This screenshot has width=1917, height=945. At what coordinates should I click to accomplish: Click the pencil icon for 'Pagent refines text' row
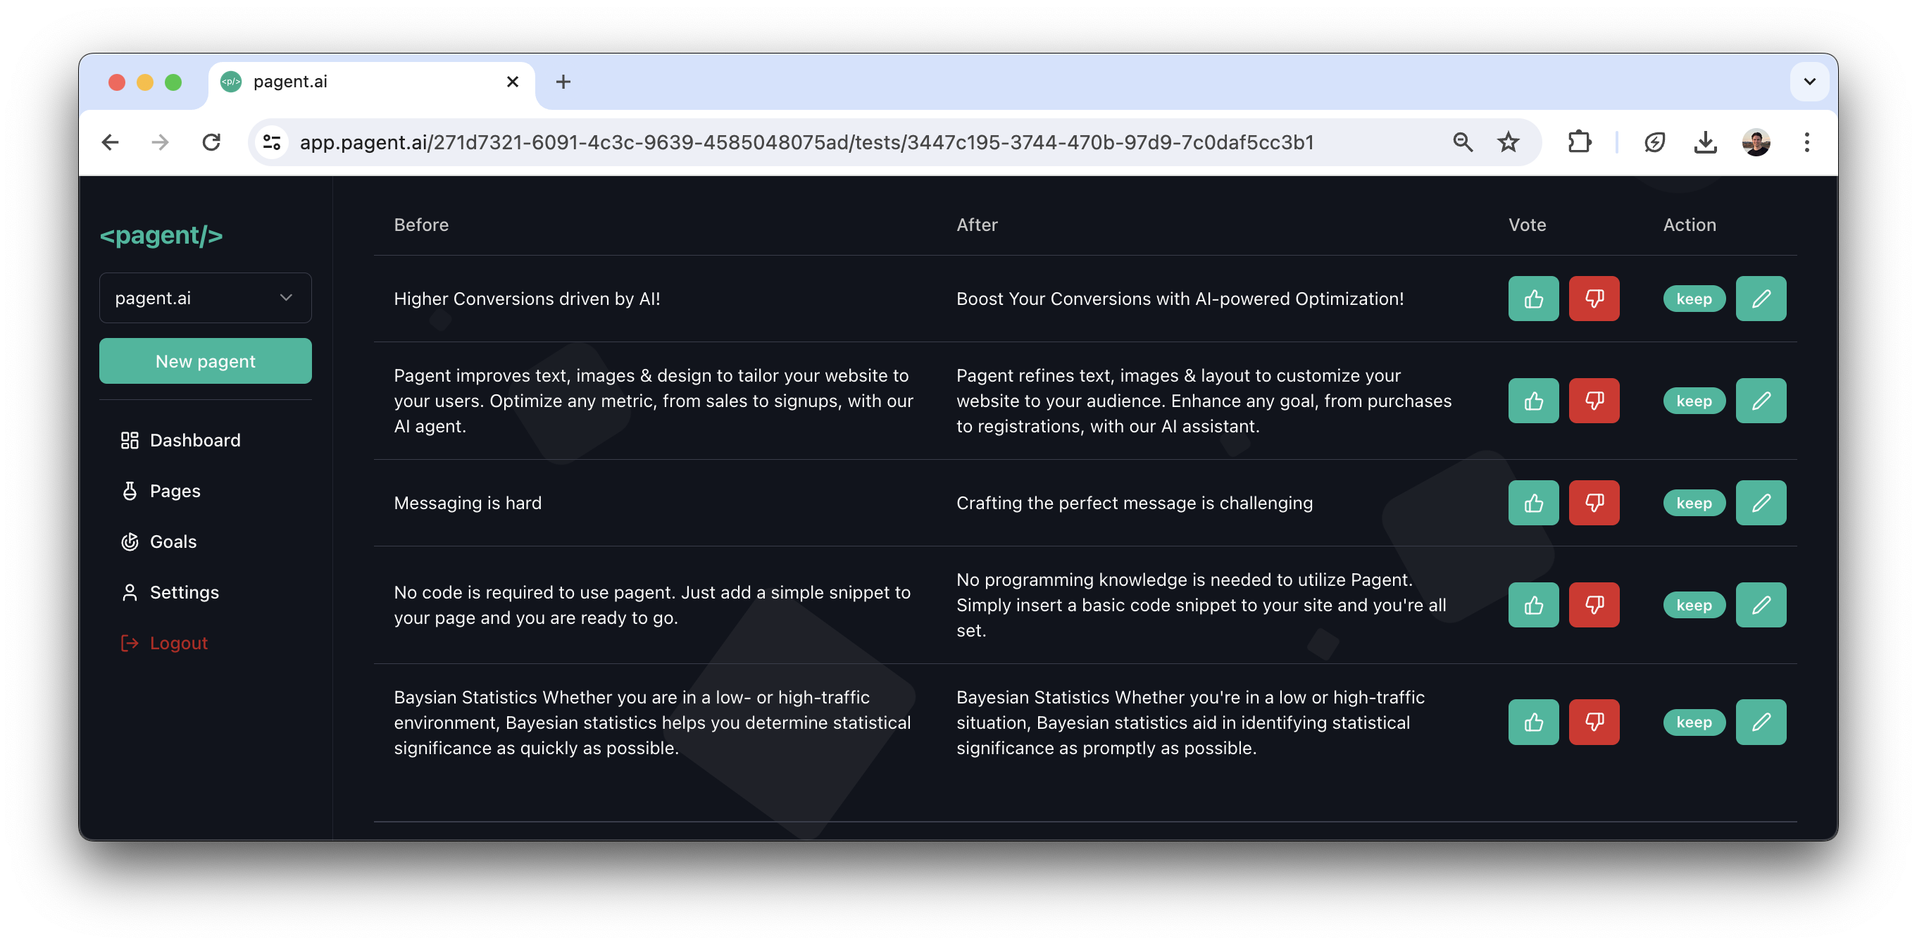click(1761, 401)
